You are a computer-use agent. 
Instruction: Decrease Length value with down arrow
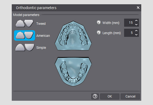[136, 35]
